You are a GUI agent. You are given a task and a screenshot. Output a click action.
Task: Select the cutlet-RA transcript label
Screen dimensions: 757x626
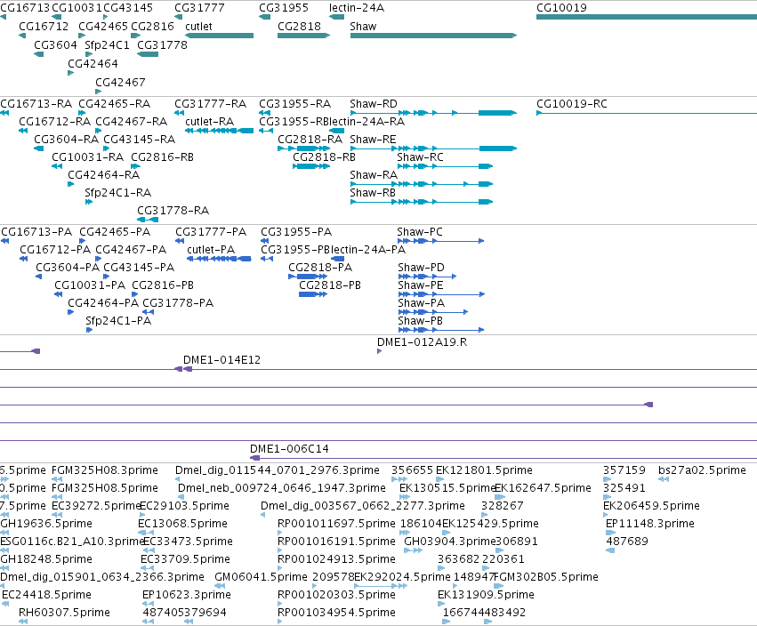[210, 122]
